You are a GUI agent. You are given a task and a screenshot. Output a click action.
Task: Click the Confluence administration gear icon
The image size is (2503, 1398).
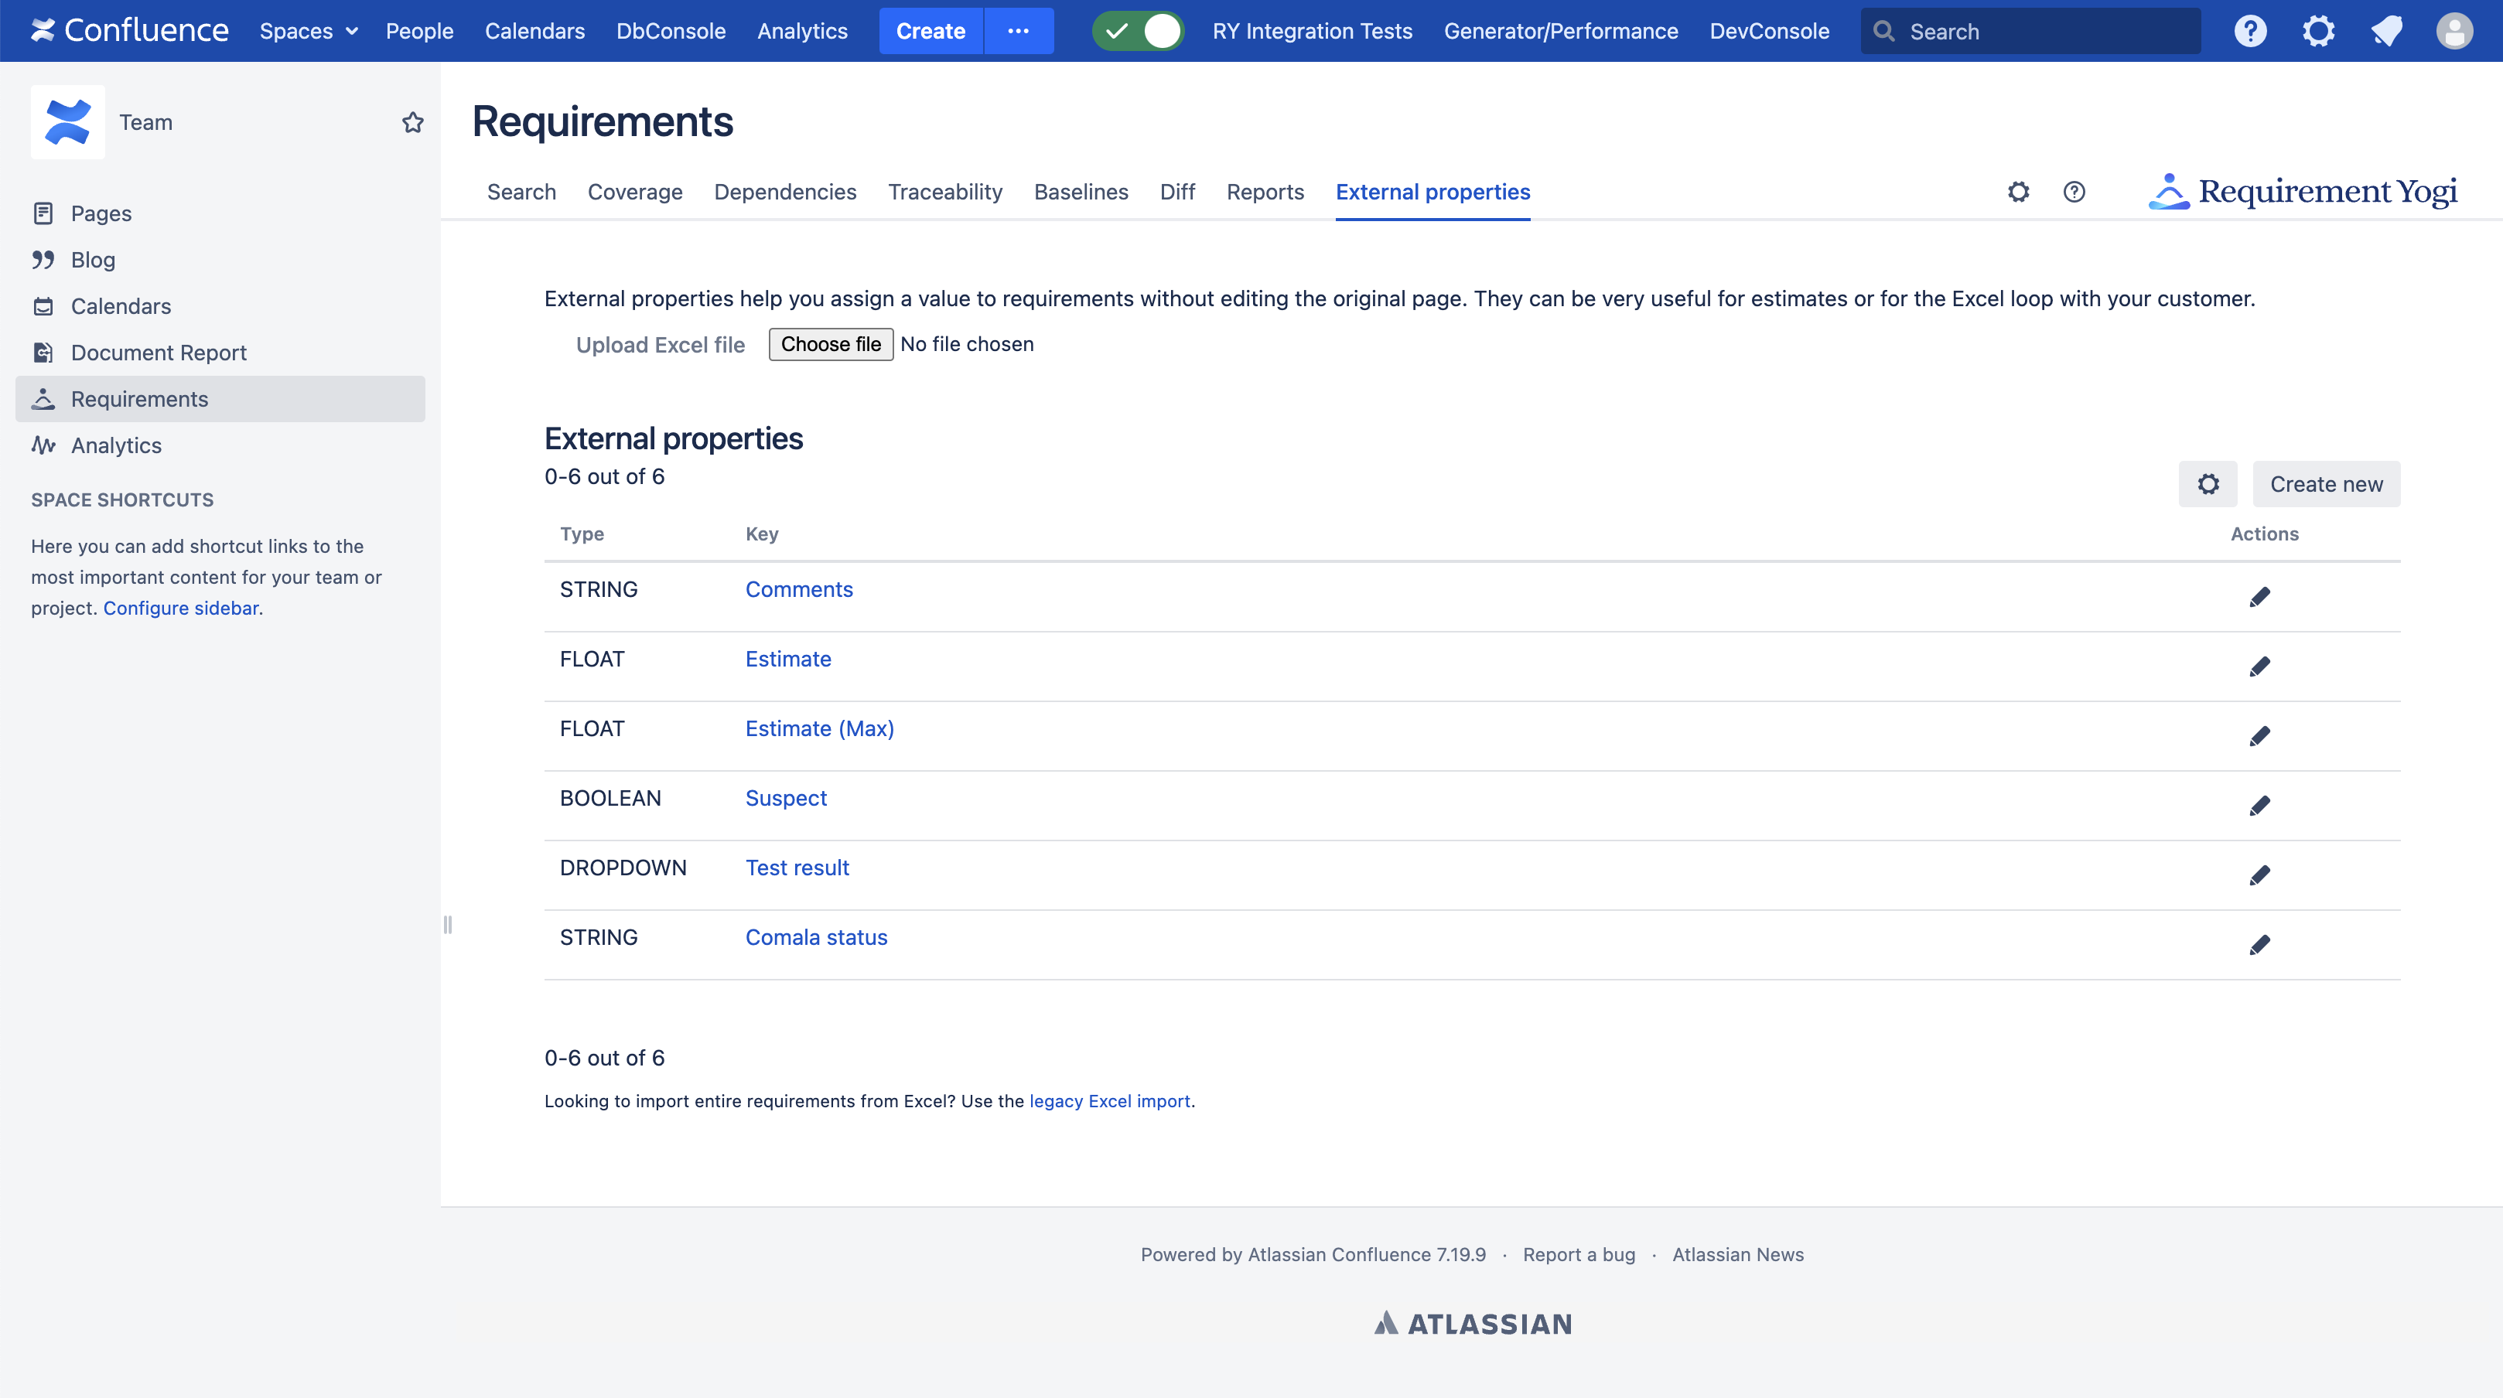coord(2318,31)
